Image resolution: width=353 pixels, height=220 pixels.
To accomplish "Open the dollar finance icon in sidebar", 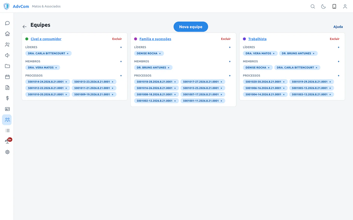I will click(7, 98).
